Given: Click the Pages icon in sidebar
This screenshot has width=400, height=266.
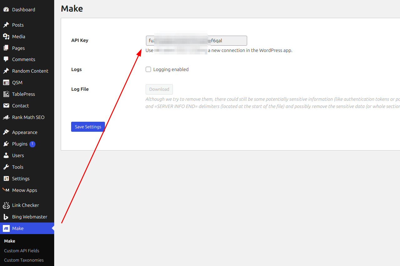Looking at the screenshot, I should click(6, 48).
